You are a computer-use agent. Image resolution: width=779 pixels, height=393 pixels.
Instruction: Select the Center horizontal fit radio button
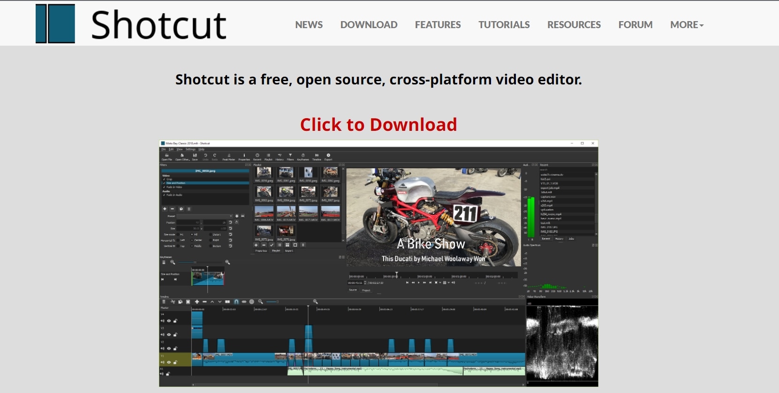(x=192, y=240)
